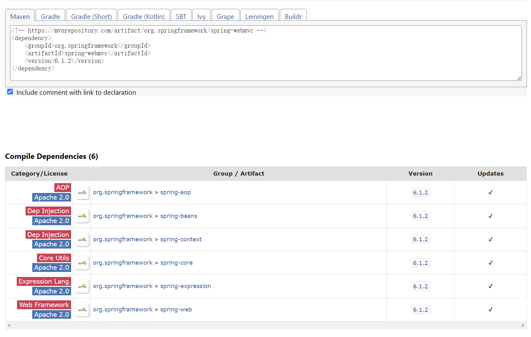Click the textarea resize handle corner

click(x=519, y=78)
